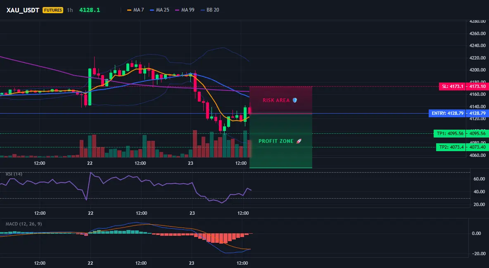
Task: Click the 4073.40 price axis tag
Action: (x=477, y=147)
